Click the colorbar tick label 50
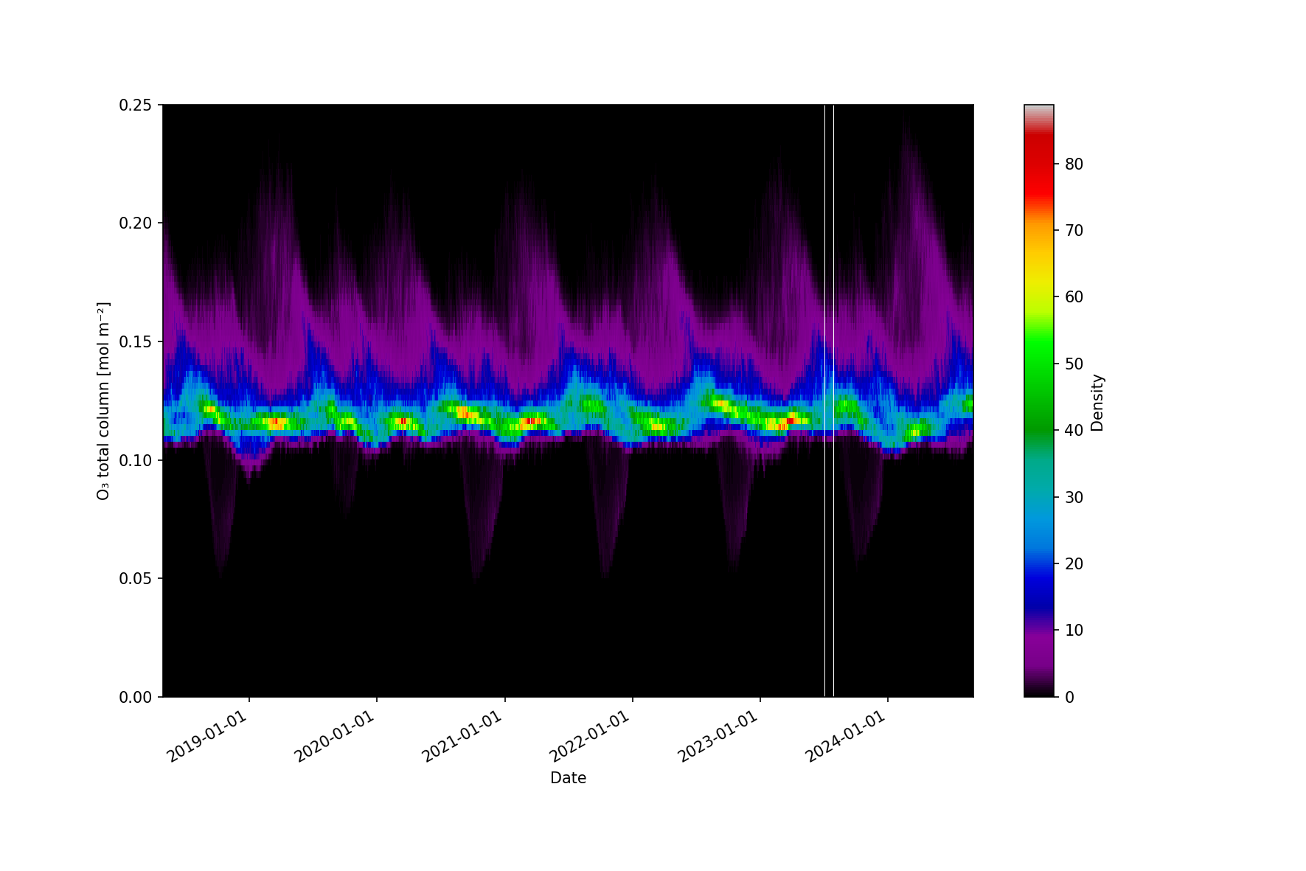The image size is (1306, 871). click(x=1074, y=364)
